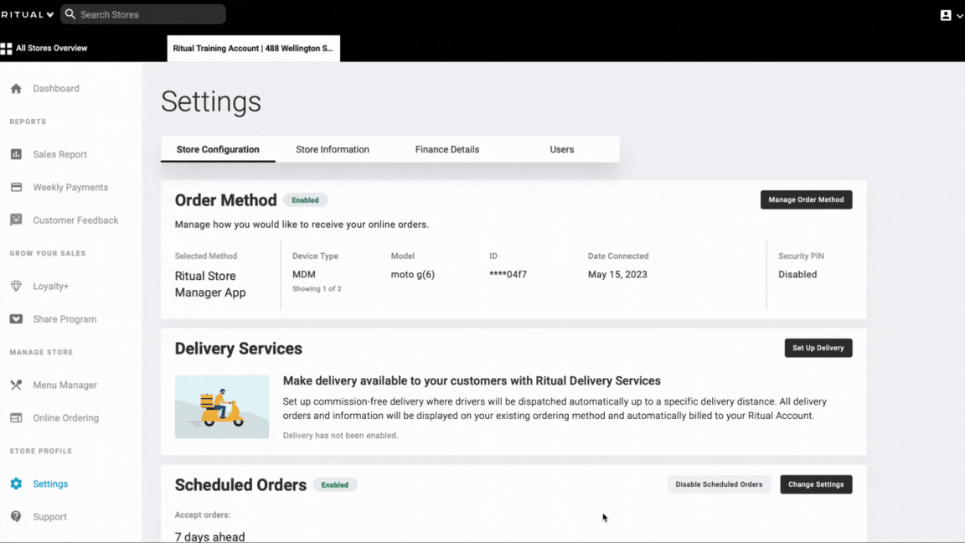Click the '7 days ahead' text
965x543 pixels.
[210, 537]
